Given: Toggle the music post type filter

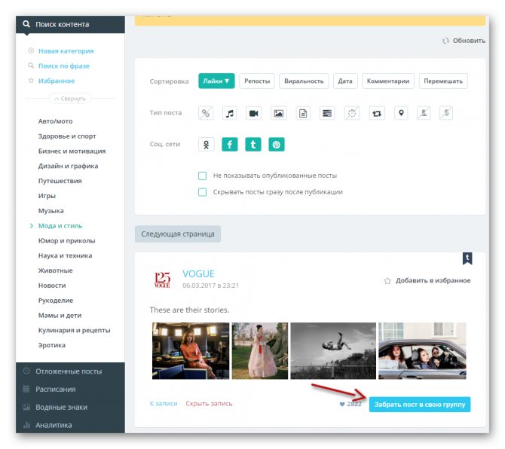Looking at the screenshot, I should coord(230,113).
